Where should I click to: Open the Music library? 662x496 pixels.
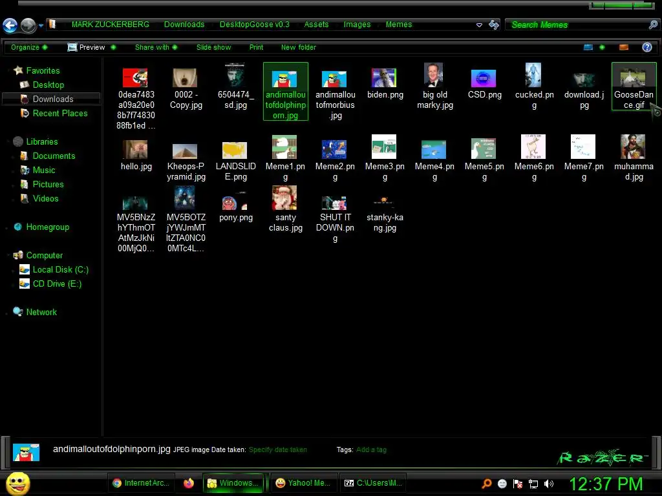click(x=44, y=170)
